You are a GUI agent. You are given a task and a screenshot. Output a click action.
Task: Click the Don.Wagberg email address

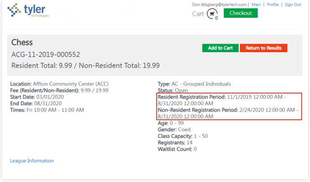click(x=220, y=5)
